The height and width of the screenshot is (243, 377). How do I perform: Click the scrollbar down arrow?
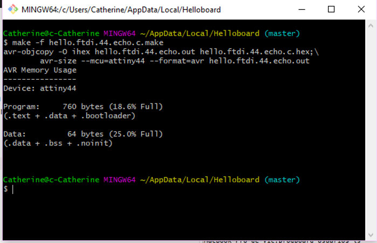pos(371,234)
